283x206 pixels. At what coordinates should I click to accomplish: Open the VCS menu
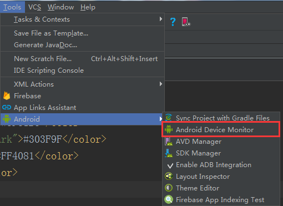tap(34, 7)
